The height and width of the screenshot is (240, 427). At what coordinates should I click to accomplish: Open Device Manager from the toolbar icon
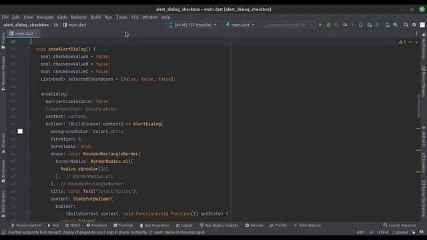pyautogui.click(x=387, y=25)
